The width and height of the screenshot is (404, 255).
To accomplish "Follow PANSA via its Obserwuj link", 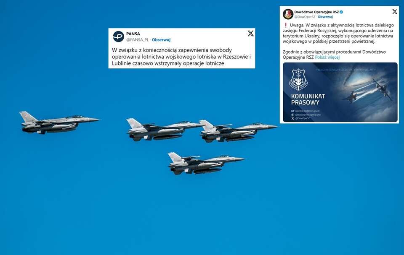I will 161,40.
